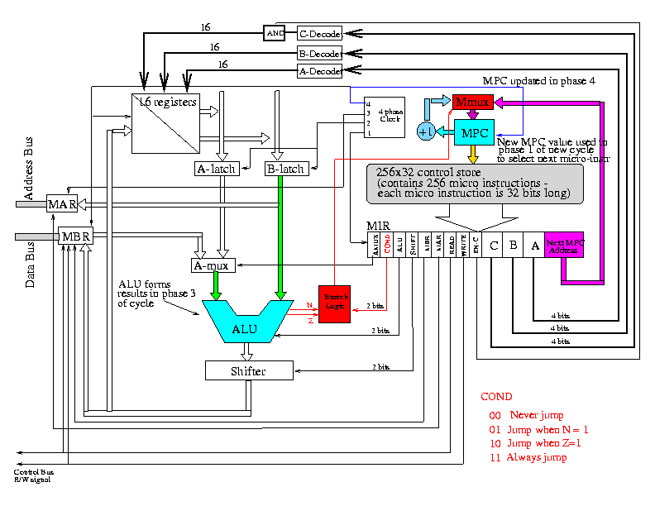
Task: Select the A field in MIR
Action: [x=534, y=245]
